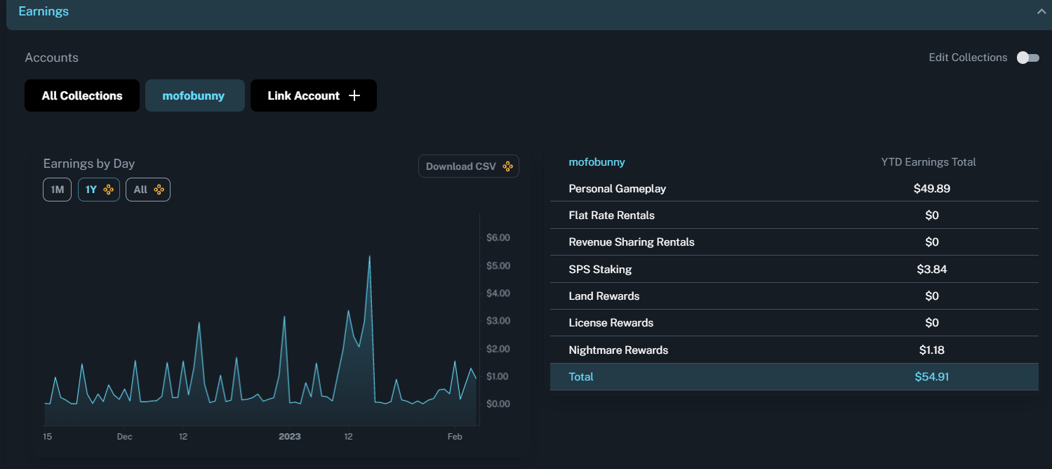Select the All Collections tab

point(82,95)
